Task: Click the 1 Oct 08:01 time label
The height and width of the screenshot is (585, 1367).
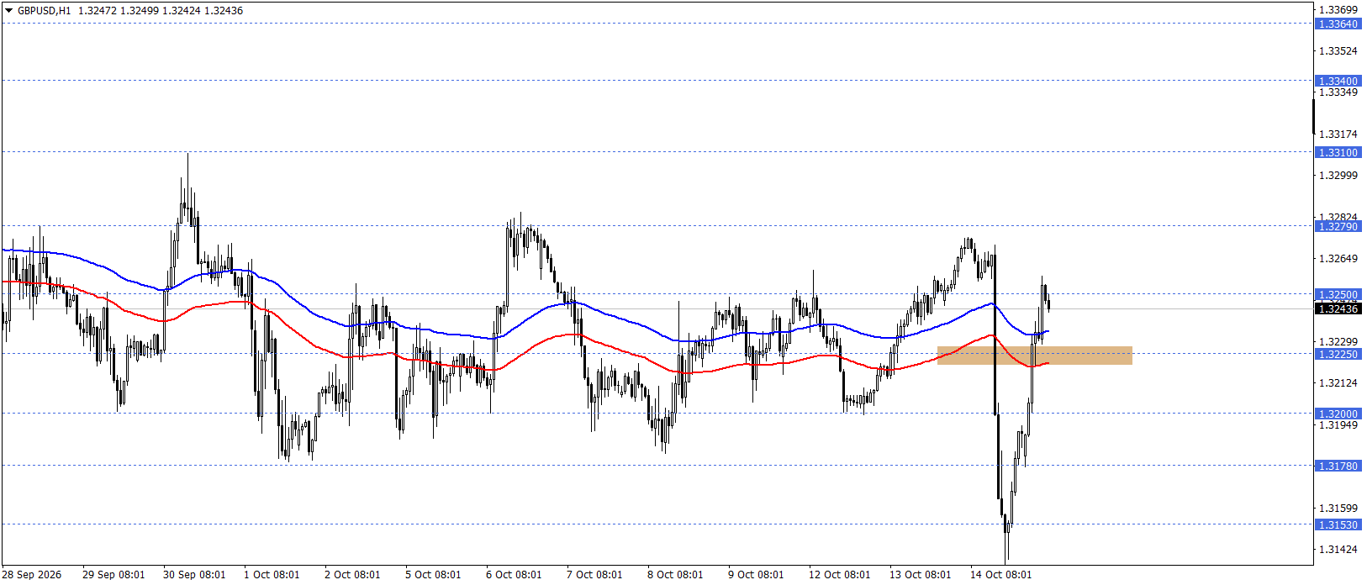Action: 272,575
